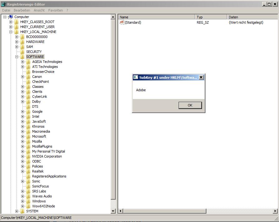Close the SubKey message box
Screen dimensions: 279x222
pos(201,77)
